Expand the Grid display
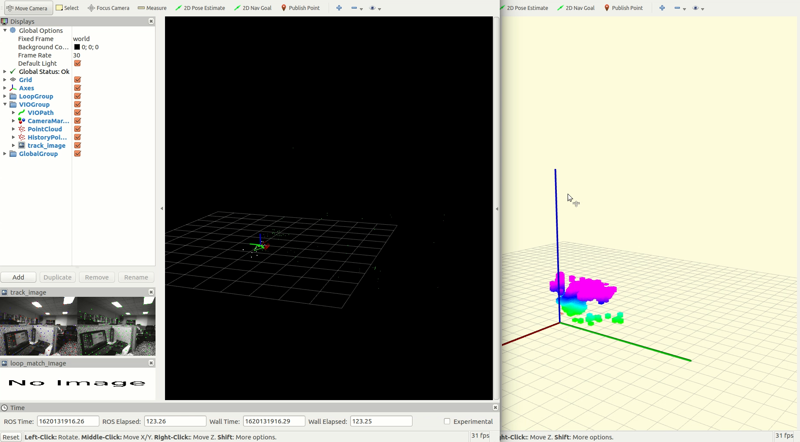Screen dimensions: 800x442 (5, 79)
